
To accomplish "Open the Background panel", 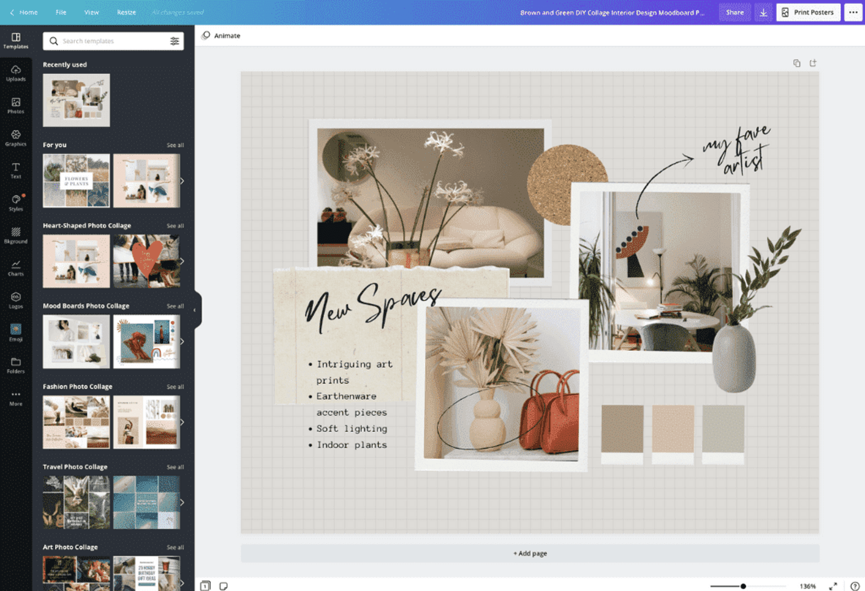I will click(x=16, y=235).
